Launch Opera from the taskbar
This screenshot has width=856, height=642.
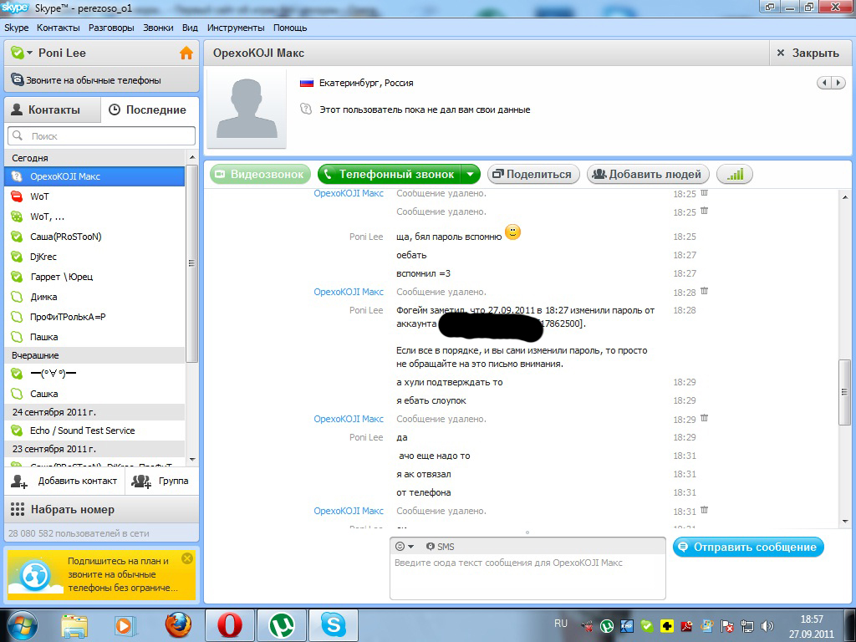pos(230,624)
